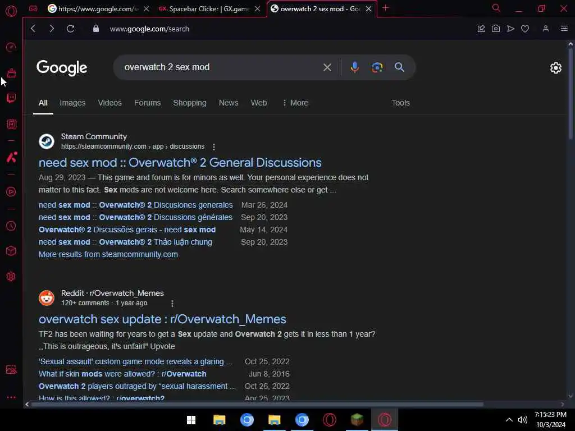The height and width of the screenshot is (431, 575).
Task: Open 'What if skin mods were allowed' link
Action: point(122,374)
